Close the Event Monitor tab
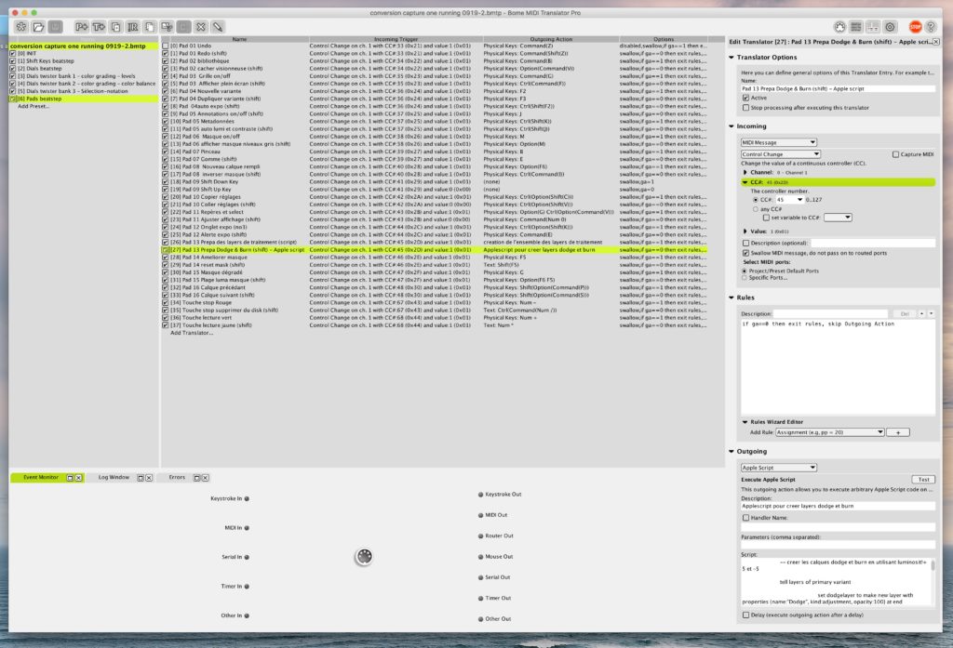 78,478
